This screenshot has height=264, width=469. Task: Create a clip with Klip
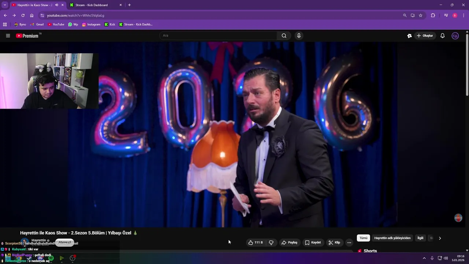pos(334,242)
